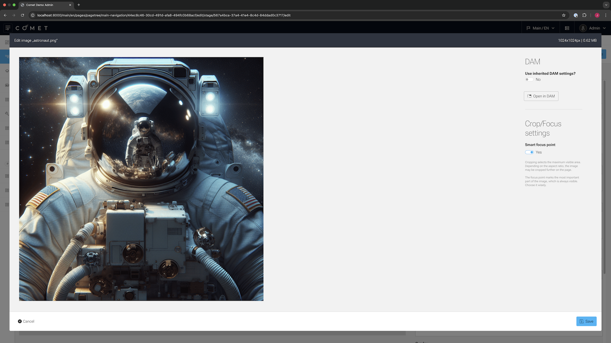Toggle Use inherited DAM settings switch
The image size is (611, 343).
[529, 79]
